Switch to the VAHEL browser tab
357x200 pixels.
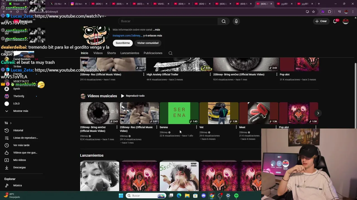coord(161,4)
